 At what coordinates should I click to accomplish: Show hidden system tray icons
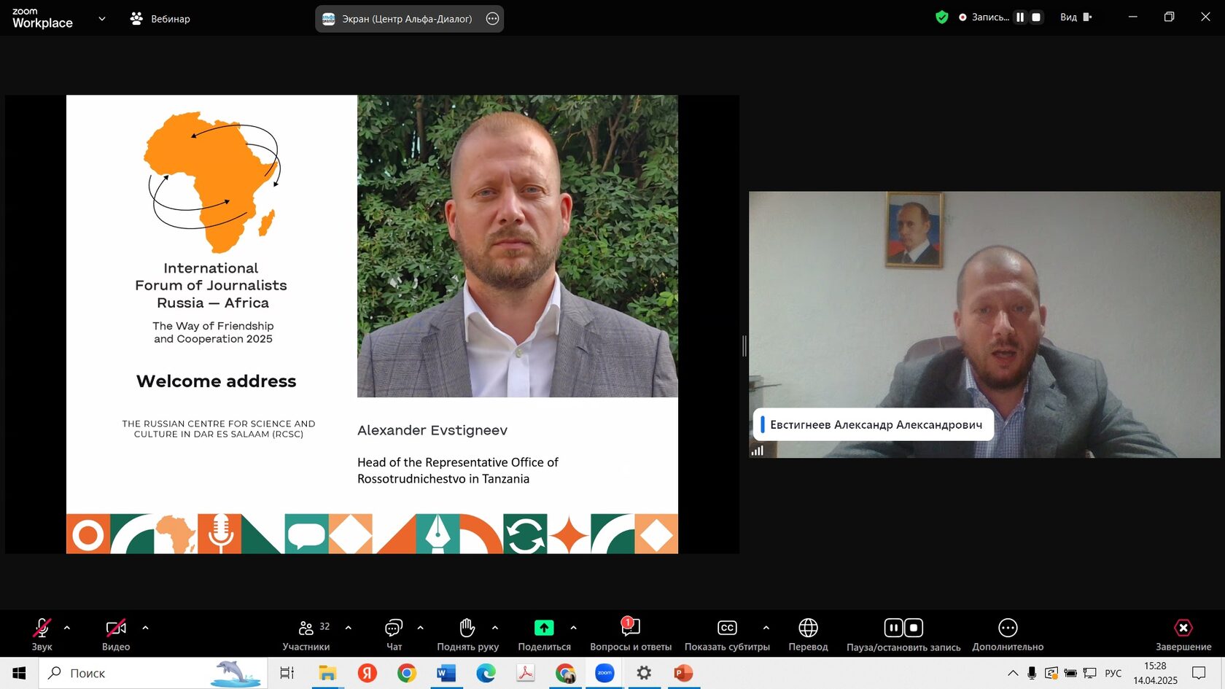point(1013,673)
